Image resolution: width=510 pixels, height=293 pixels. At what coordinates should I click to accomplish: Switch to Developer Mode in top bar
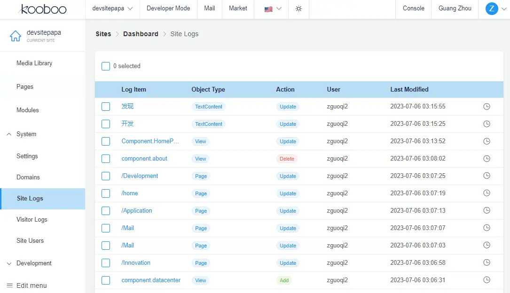pos(168,8)
